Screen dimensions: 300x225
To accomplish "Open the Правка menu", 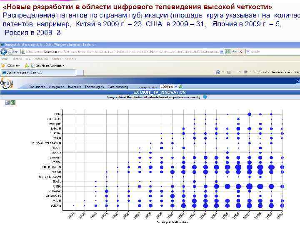I will [17, 59].
